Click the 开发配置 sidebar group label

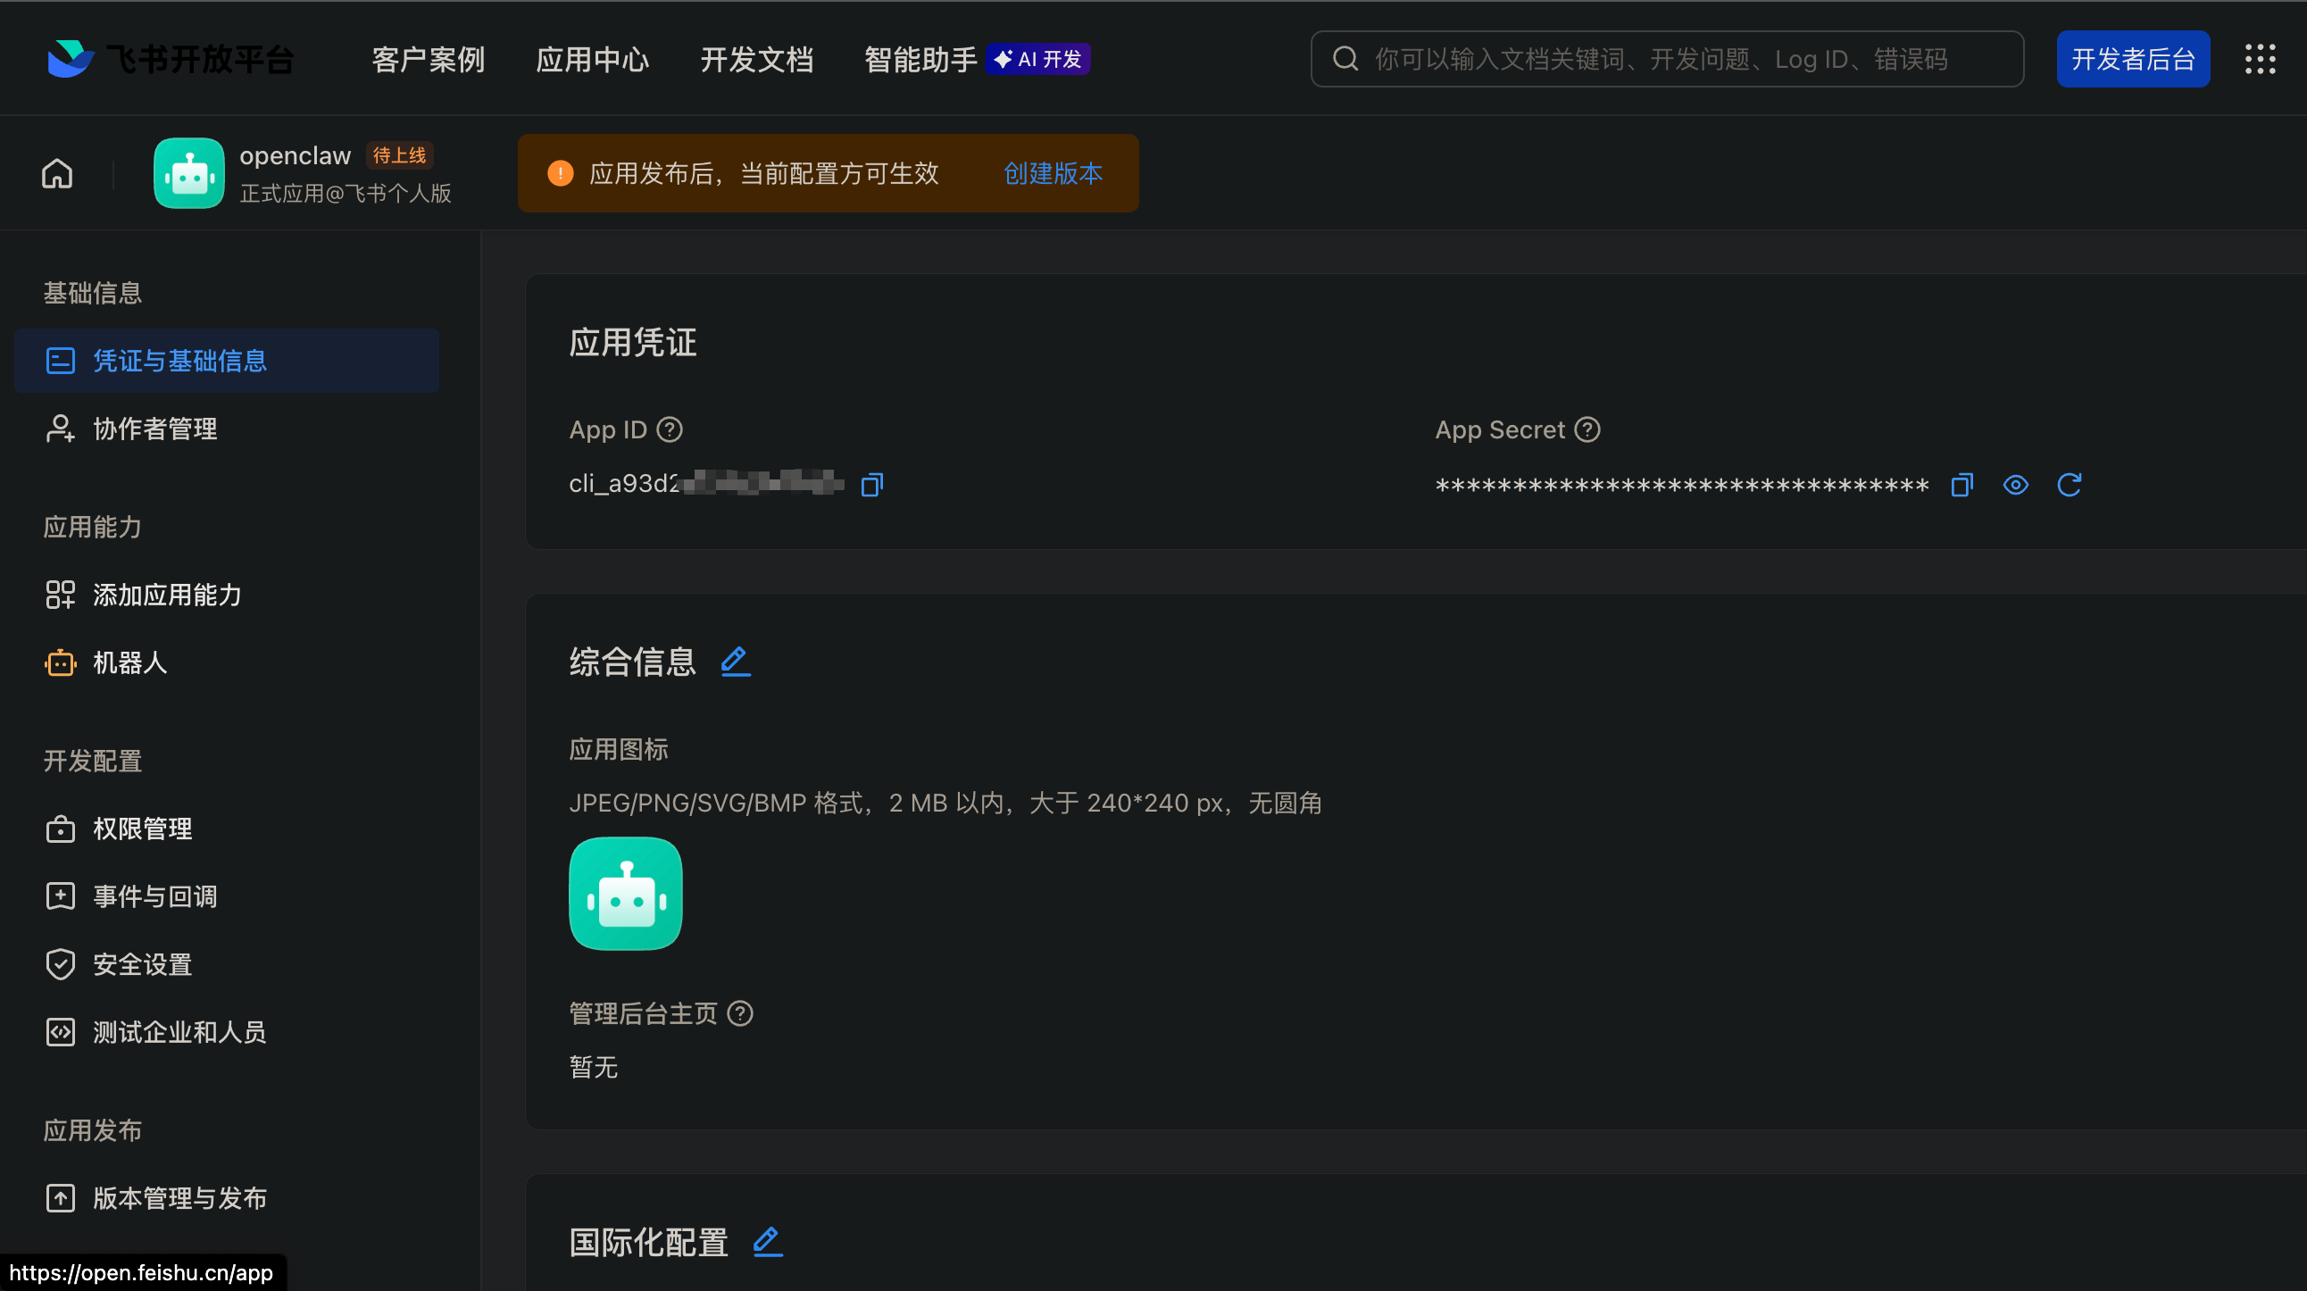(93, 761)
